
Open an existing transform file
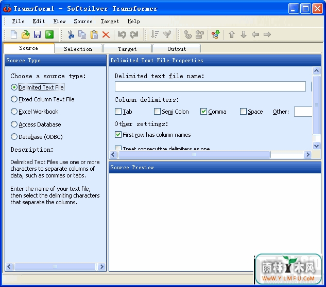coord(26,34)
